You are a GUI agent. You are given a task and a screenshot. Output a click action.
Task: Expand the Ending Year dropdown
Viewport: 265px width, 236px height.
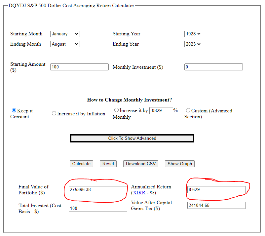point(193,44)
